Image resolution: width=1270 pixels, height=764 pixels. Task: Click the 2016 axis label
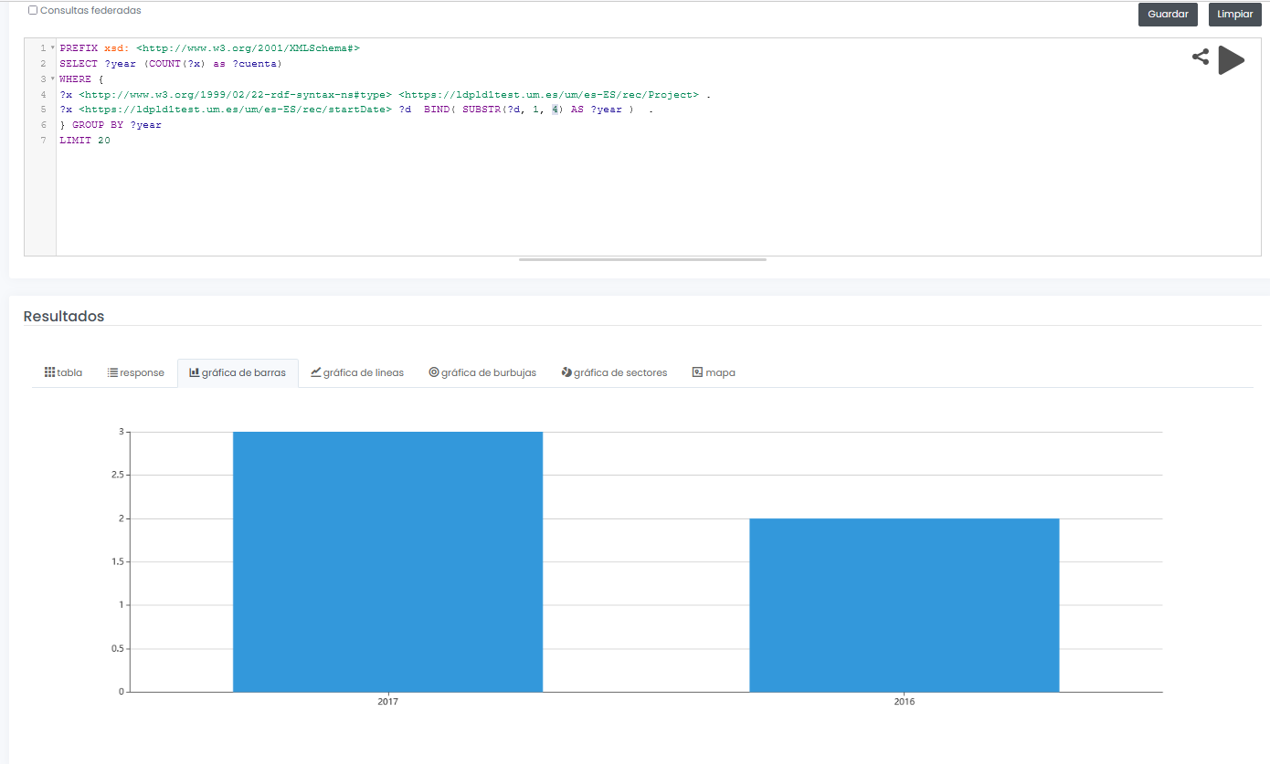905,702
